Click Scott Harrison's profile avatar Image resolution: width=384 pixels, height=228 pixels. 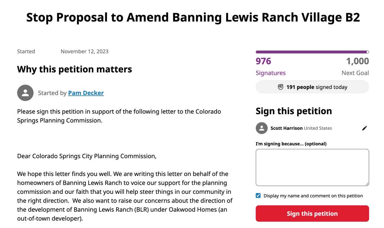pos(262,128)
